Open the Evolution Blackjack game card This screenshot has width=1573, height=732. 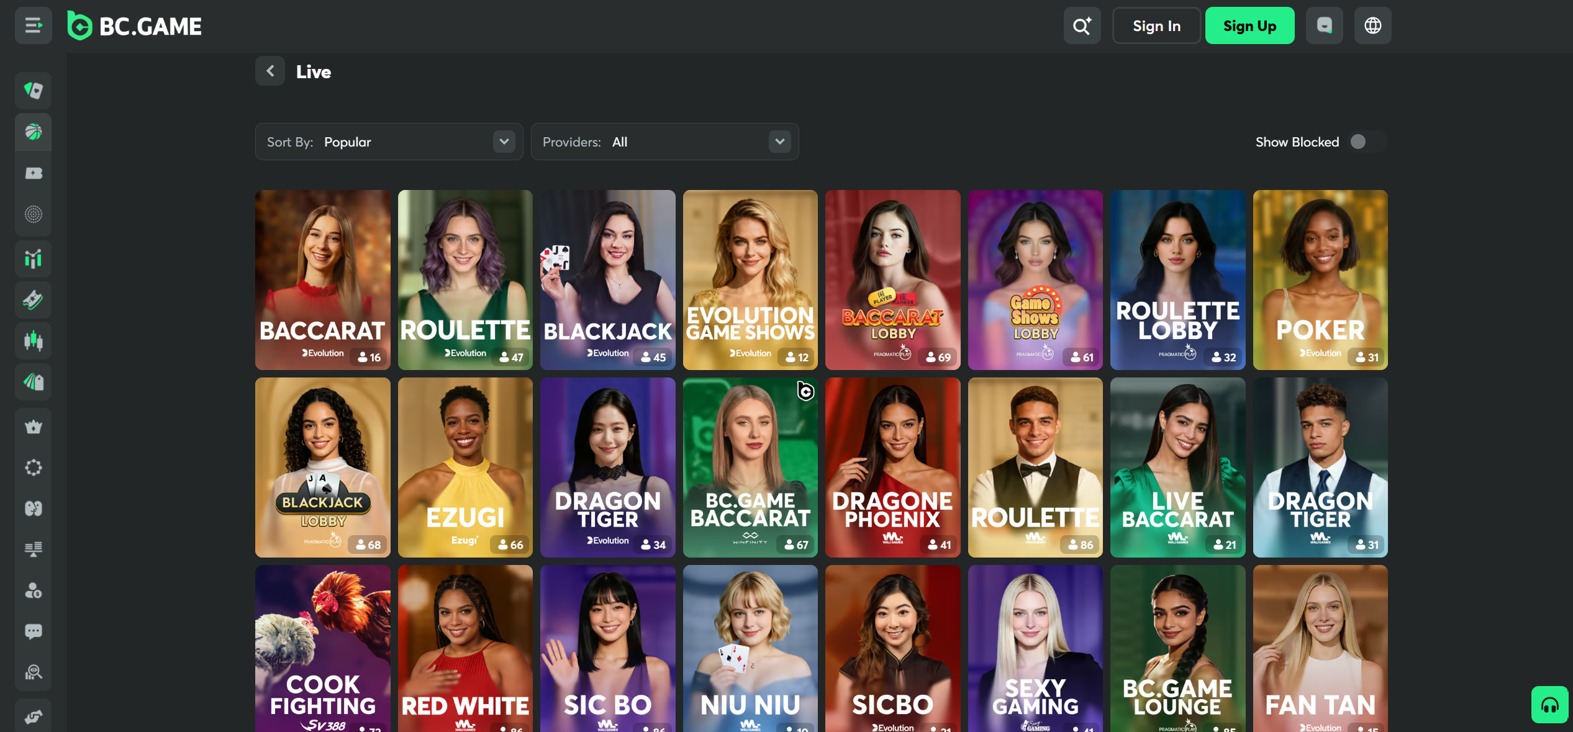pyautogui.click(x=608, y=280)
